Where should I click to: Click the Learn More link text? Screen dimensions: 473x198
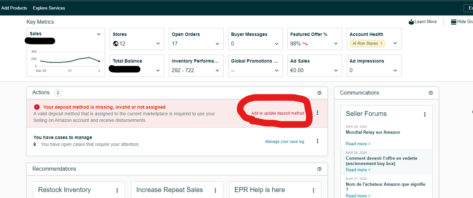pos(425,22)
